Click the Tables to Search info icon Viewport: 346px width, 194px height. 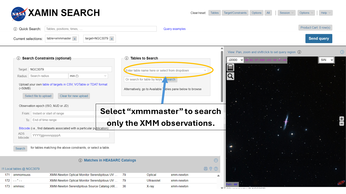click(x=127, y=58)
